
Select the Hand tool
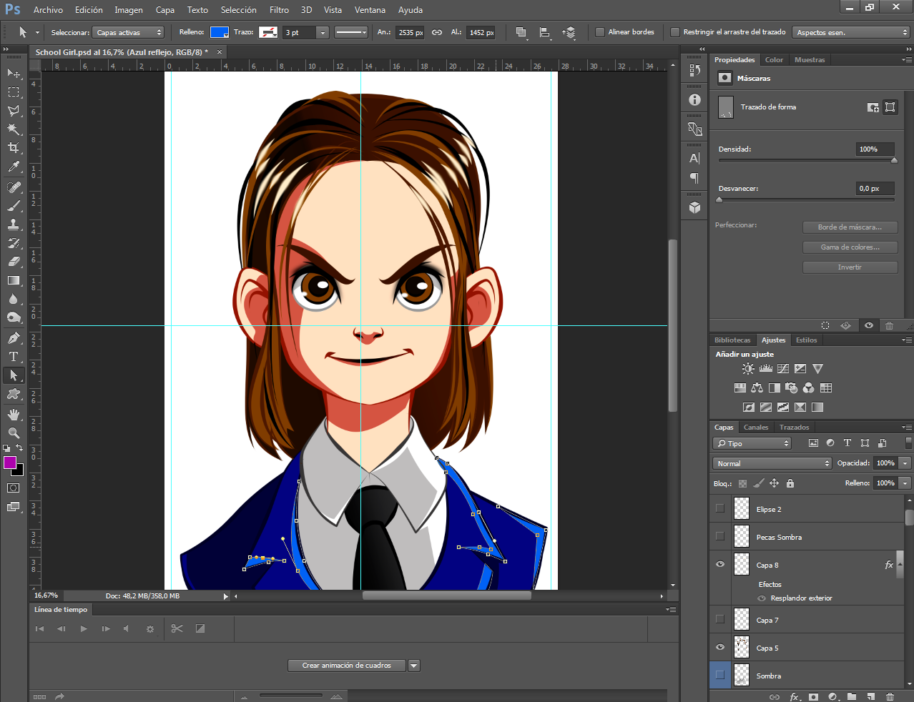coord(14,415)
